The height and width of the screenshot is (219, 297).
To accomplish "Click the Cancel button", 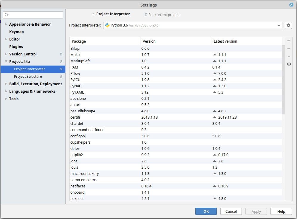I will (x=231, y=211).
